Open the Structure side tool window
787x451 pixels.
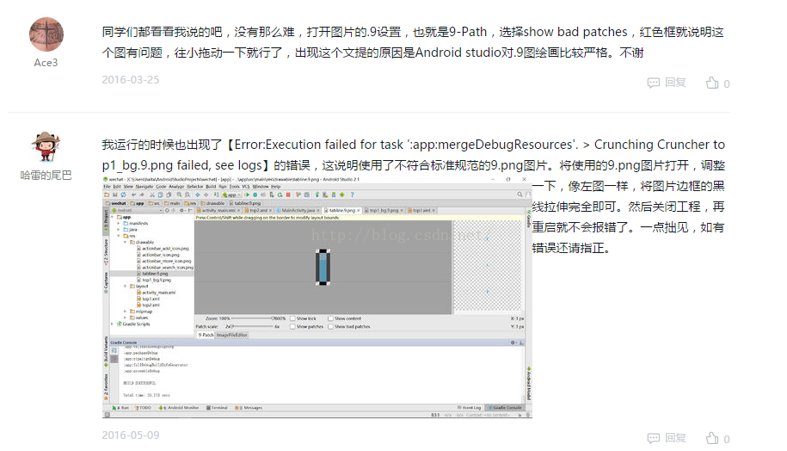pyautogui.click(x=106, y=252)
